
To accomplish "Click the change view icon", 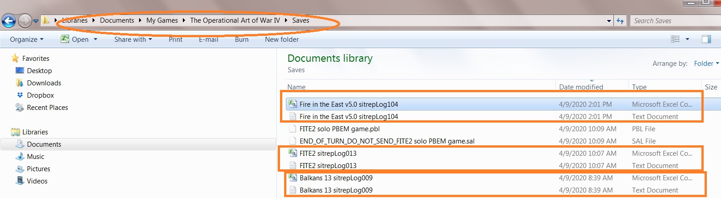I will [x=675, y=40].
